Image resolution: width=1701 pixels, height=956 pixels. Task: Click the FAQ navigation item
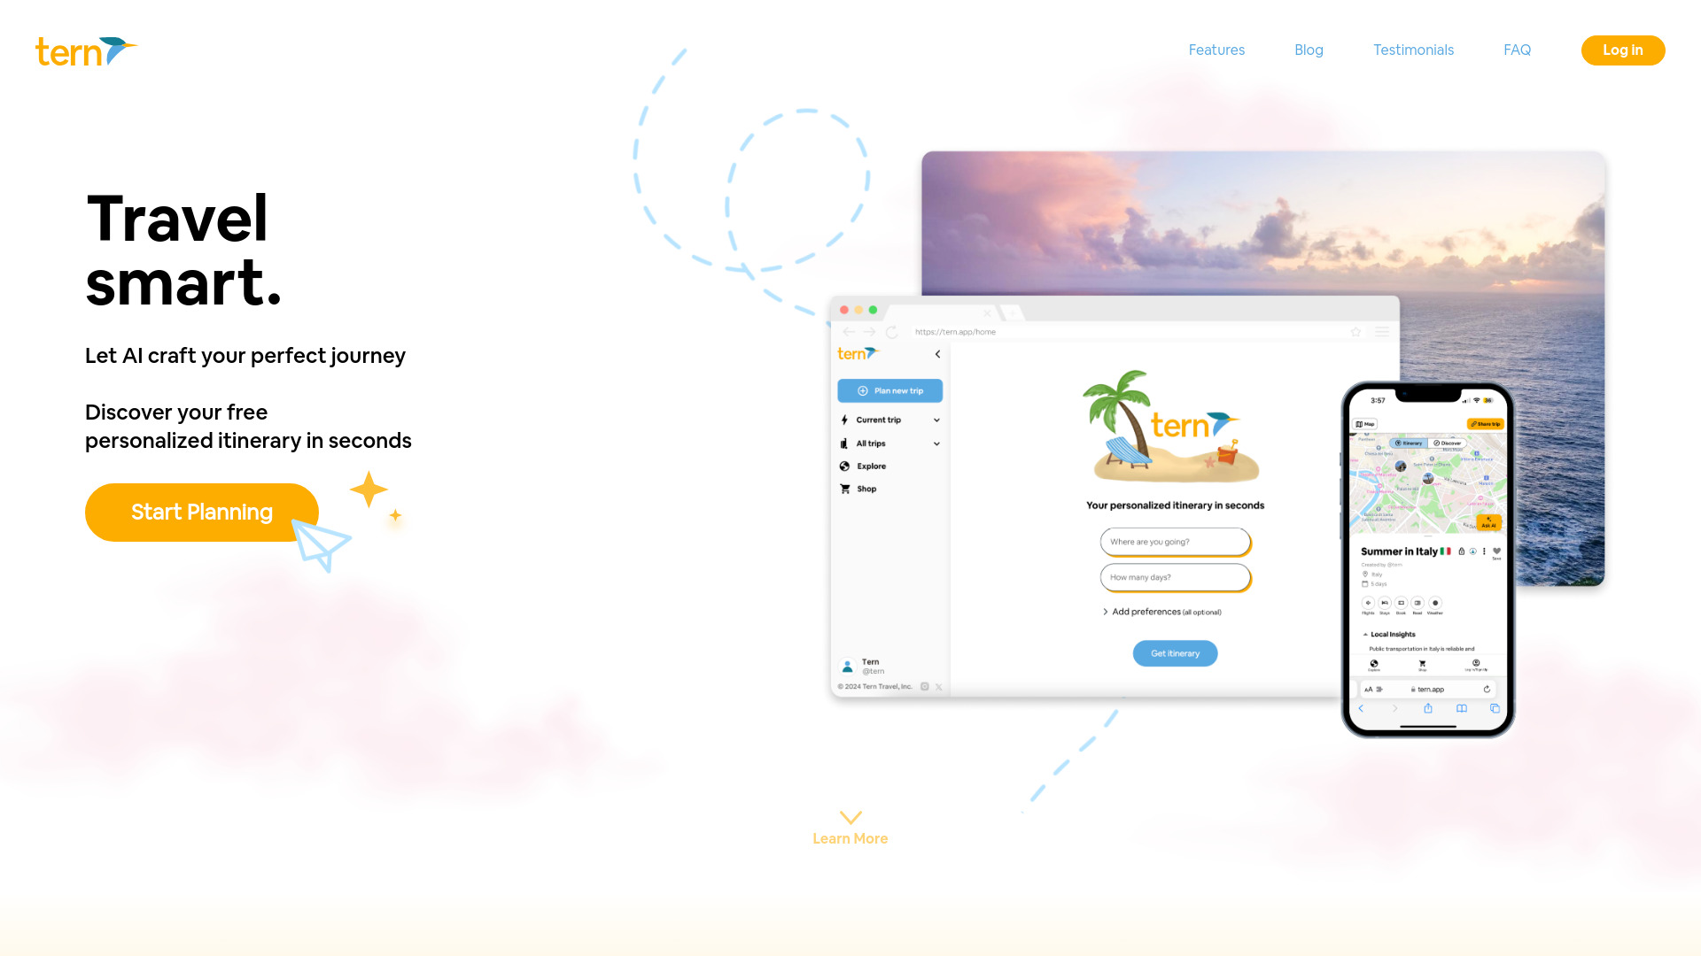(1518, 50)
